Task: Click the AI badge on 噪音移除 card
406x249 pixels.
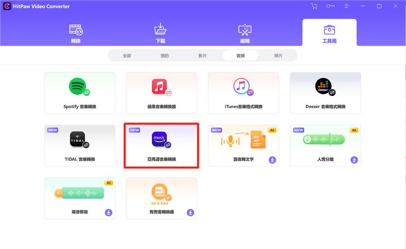Action: pos(108,183)
